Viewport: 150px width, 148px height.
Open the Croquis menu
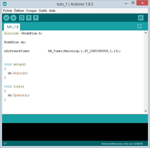pos(31,11)
